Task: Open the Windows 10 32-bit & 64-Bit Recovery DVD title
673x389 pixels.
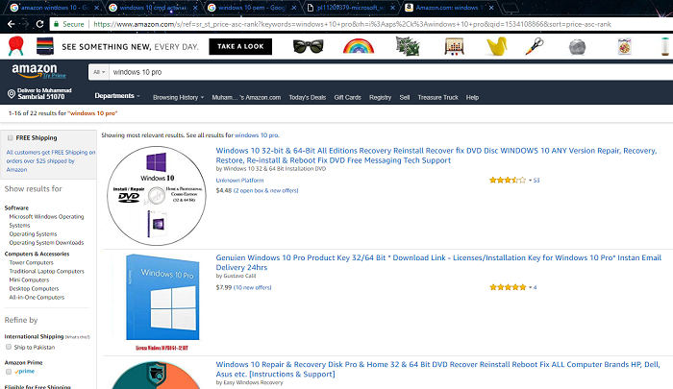Action: point(436,156)
